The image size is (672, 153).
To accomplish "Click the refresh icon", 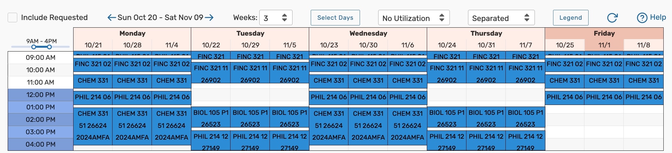I will coord(612,18).
